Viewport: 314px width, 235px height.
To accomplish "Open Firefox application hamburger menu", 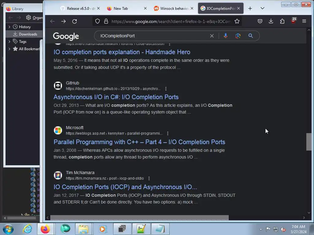I will point(304,21).
